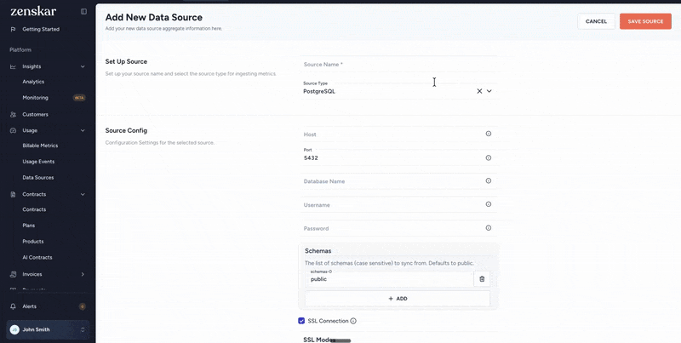Open Billable Metrics

pos(40,146)
